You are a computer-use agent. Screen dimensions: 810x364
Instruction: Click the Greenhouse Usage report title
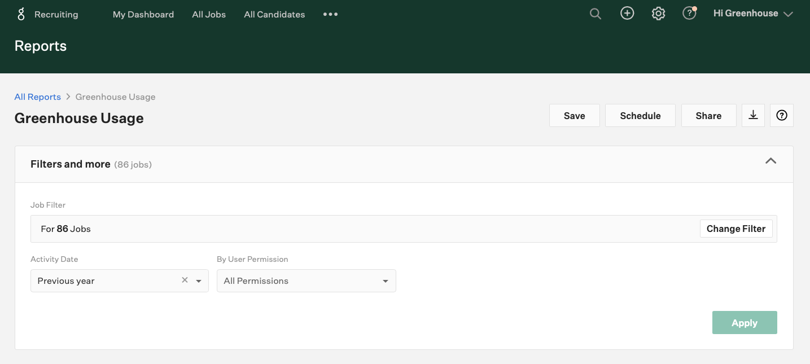[79, 118]
